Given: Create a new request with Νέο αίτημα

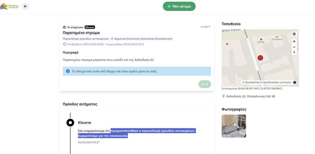Looking at the screenshot, I should (x=179, y=6).
